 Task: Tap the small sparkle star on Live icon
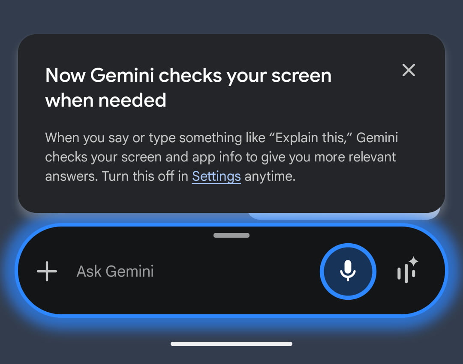(413, 261)
